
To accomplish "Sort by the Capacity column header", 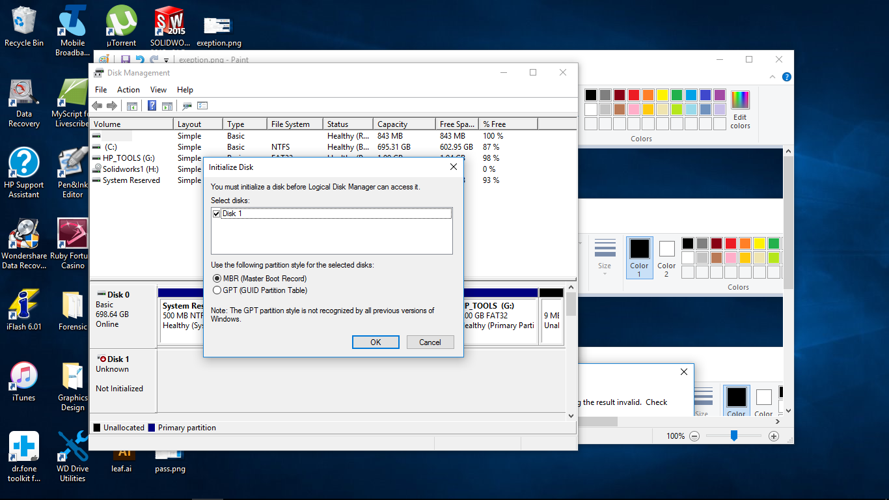I will coord(404,124).
